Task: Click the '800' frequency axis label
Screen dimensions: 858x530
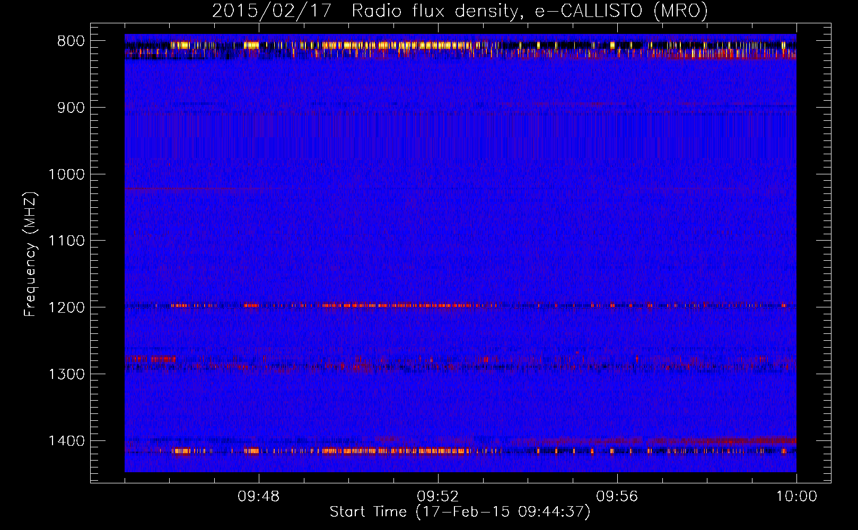Action: pos(71,41)
